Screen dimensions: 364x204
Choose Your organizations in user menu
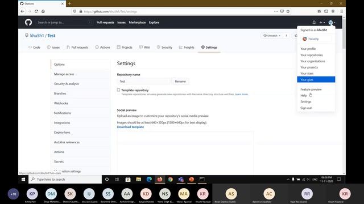click(316, 61)
